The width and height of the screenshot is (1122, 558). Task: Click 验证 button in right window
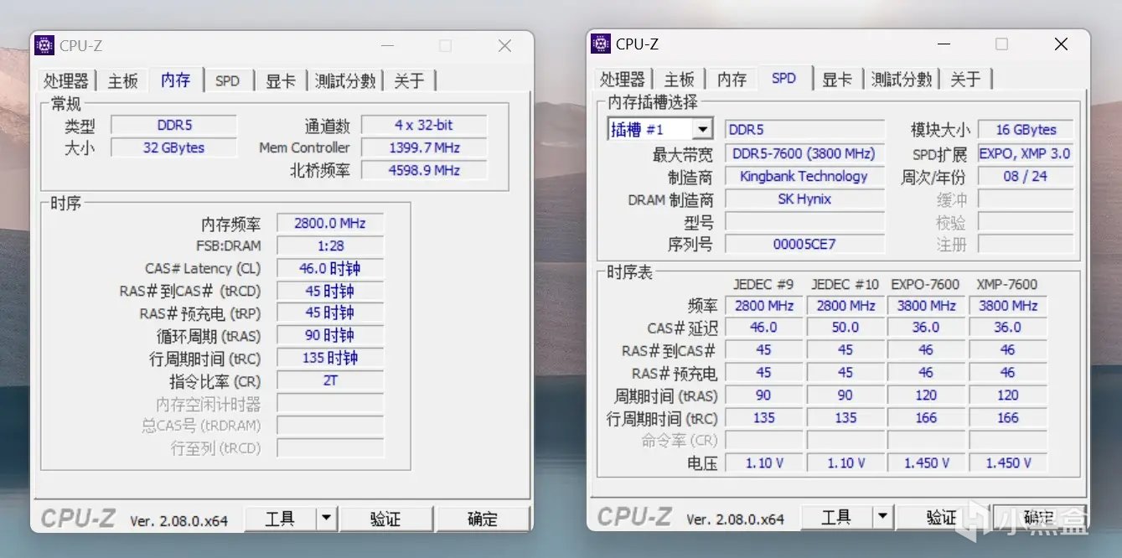[942, 517]
